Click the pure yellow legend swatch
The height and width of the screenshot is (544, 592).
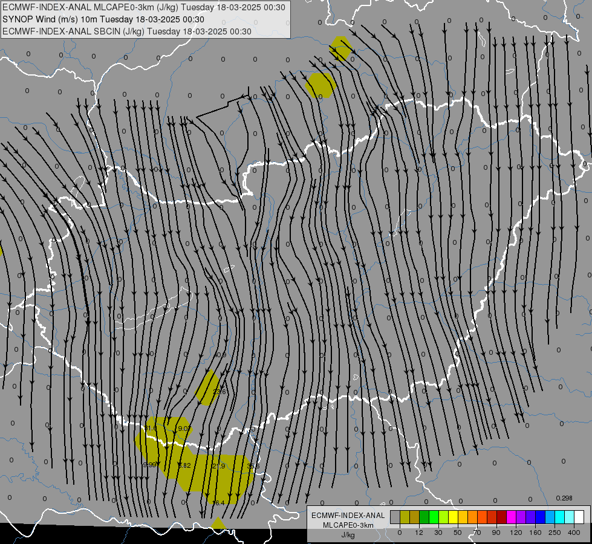coord(454,517)
